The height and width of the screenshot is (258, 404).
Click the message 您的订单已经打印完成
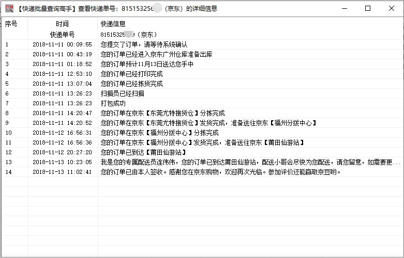click(131, 74)
